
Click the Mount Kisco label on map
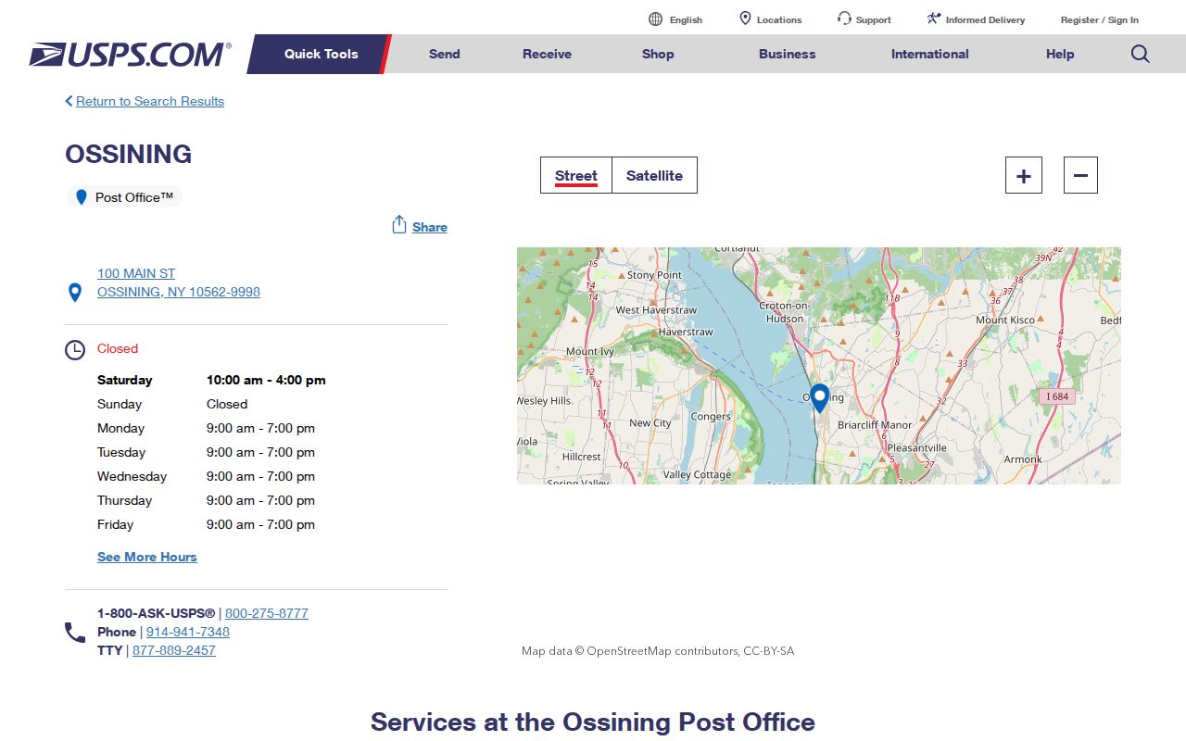(x=1005, y=320)
